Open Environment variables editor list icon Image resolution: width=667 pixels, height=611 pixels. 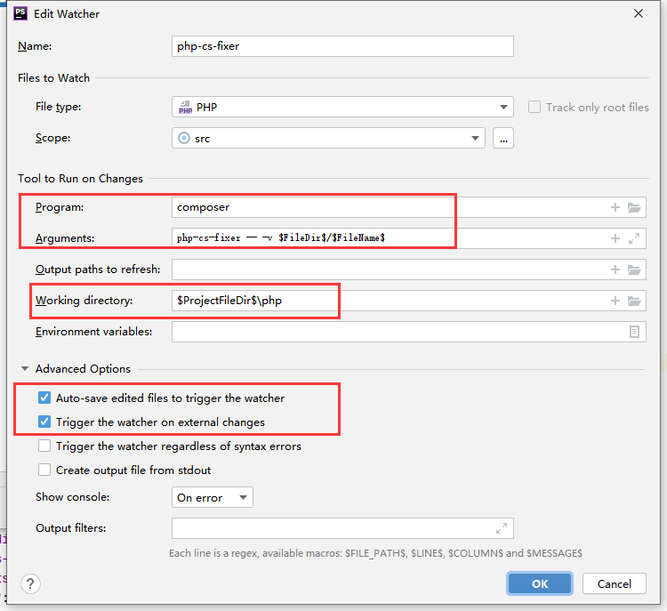pos(634,332)
